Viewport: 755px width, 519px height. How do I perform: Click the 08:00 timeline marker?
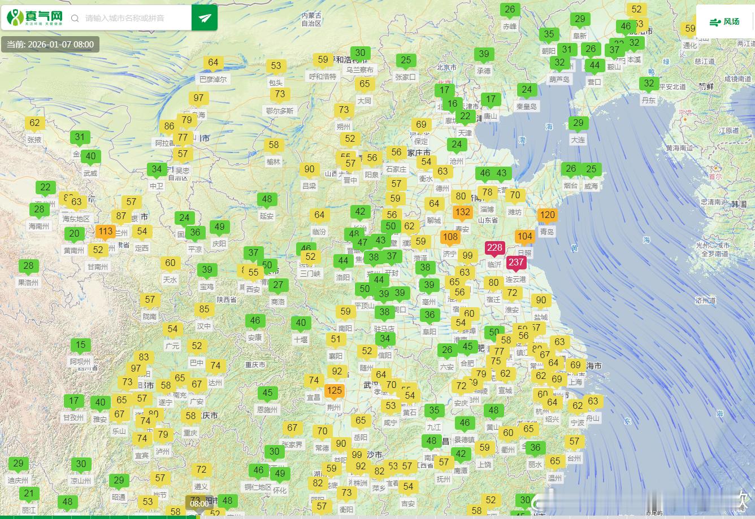click(199, 503)
